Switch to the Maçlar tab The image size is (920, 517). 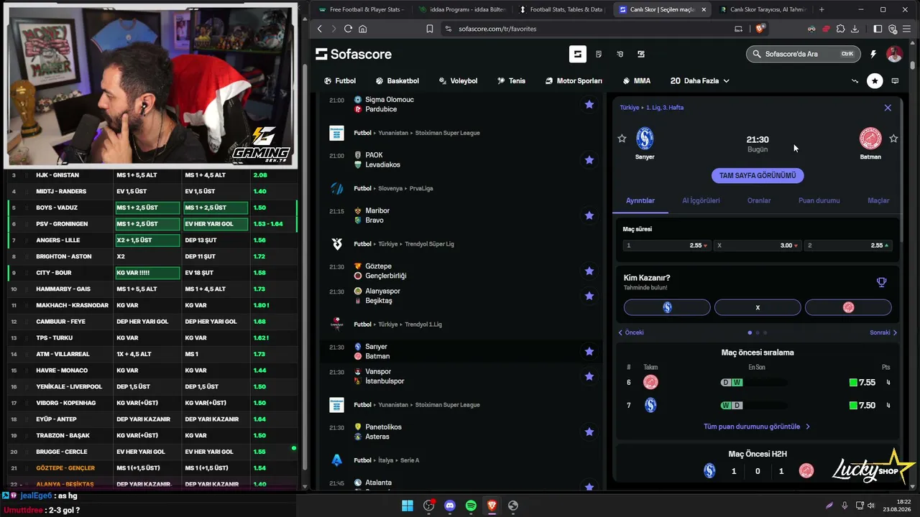(x=878, y=200)
